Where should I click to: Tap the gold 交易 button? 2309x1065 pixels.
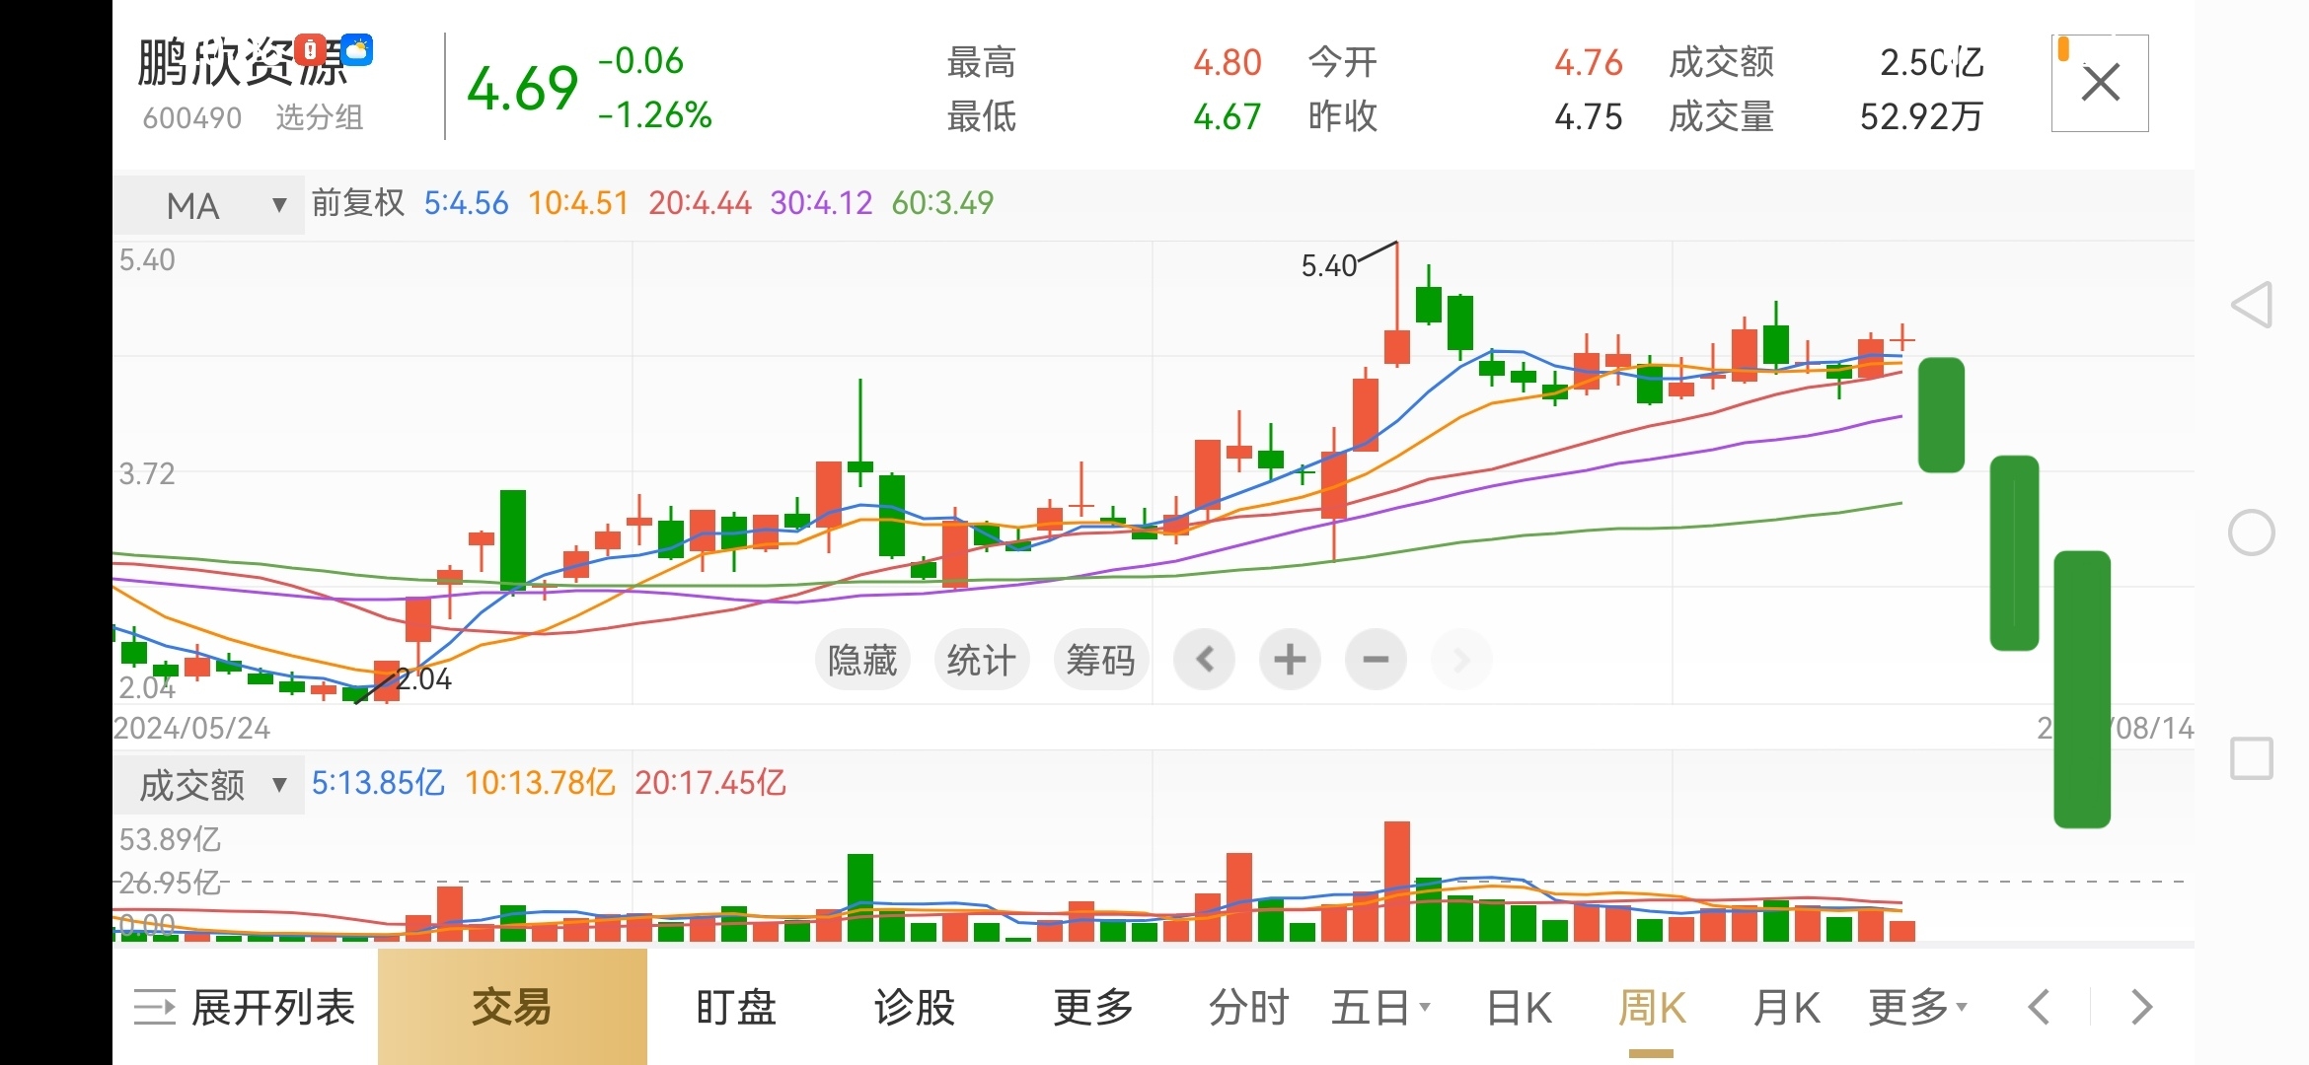(x=512, y=1007)
